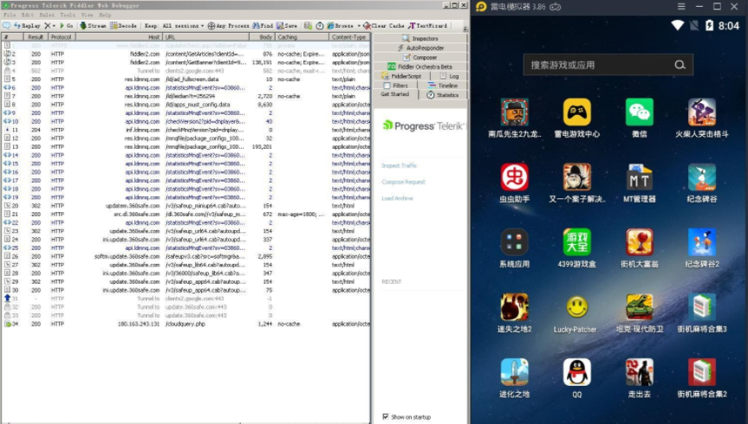
Task: Open the File menu in Fiddler
Action: (x=10, y=15)
